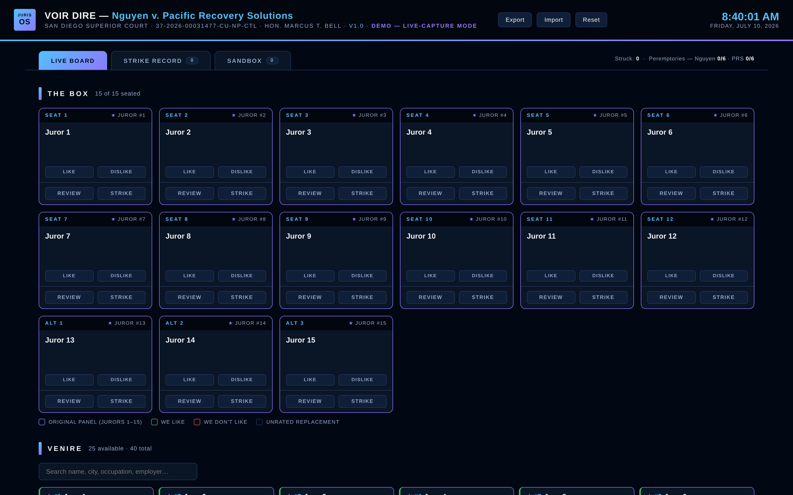Strike Juror 3 from Seat 3

click(362, 194)
